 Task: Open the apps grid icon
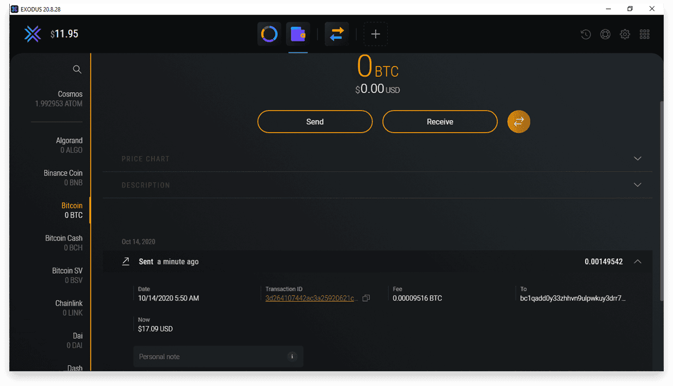[x=645, y=34]
